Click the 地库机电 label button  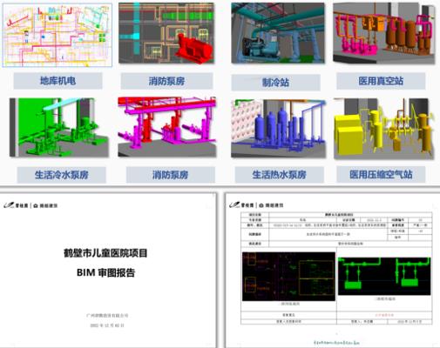click(x=58, y=81)
